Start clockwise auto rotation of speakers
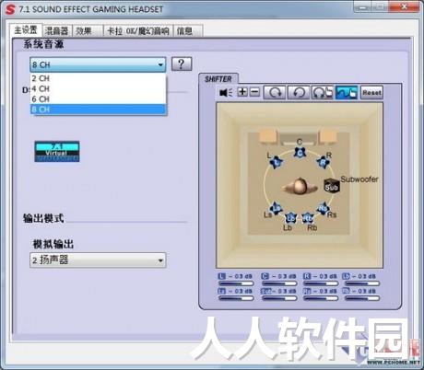Screen dimensions: 424x370 tap(275, 92)
